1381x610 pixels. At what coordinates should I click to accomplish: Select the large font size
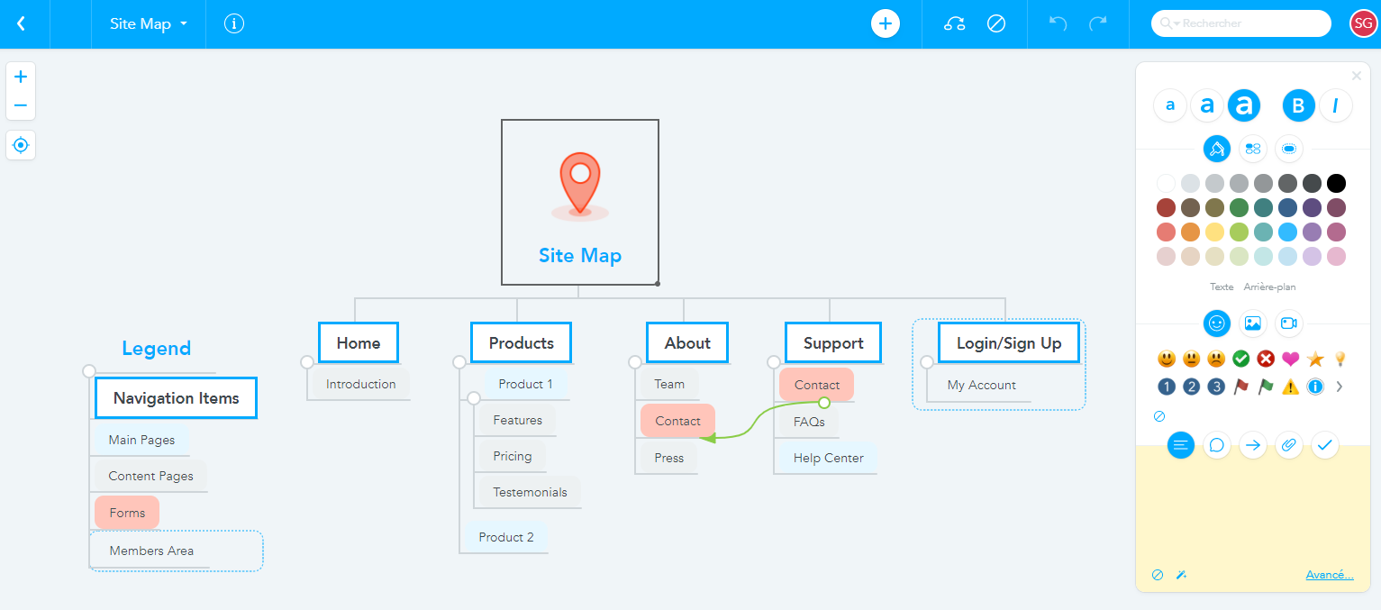(1244, 105)
